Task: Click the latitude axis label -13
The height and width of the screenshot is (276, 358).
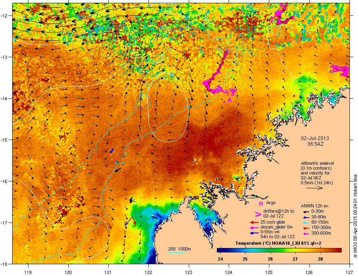Action: click(x=4, y=57)
